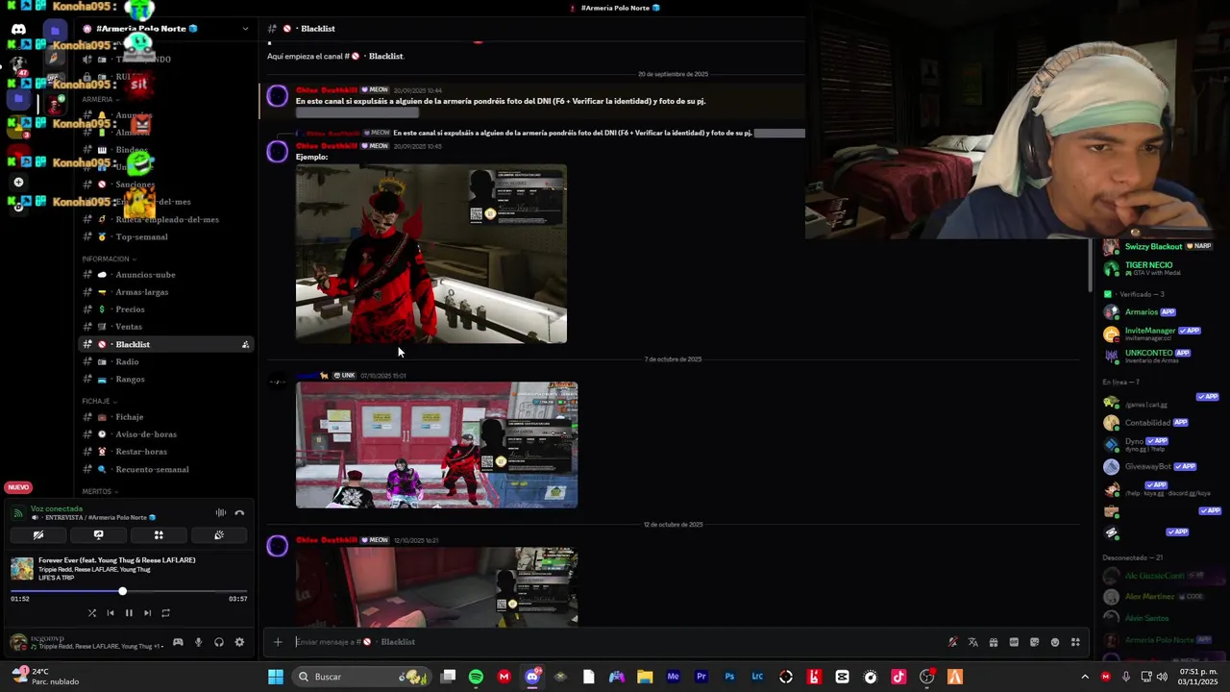Open the GIF picker in message bar
The image size is (1230, 692).
1014,642
